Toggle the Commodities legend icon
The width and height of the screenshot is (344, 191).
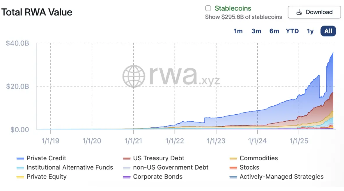click(233, 158)
